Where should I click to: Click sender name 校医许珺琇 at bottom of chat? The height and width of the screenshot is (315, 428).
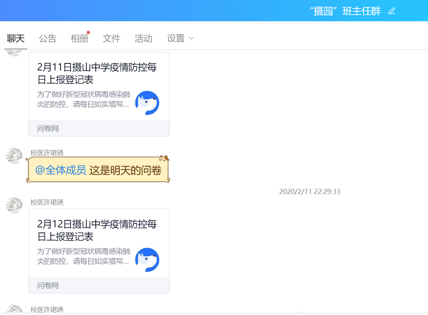click(x=47, y=309)
